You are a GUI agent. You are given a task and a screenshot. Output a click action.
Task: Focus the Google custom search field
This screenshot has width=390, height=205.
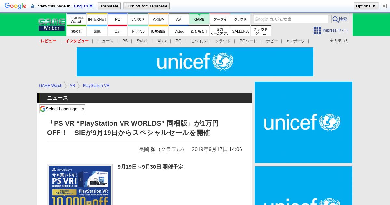(291, 19)
